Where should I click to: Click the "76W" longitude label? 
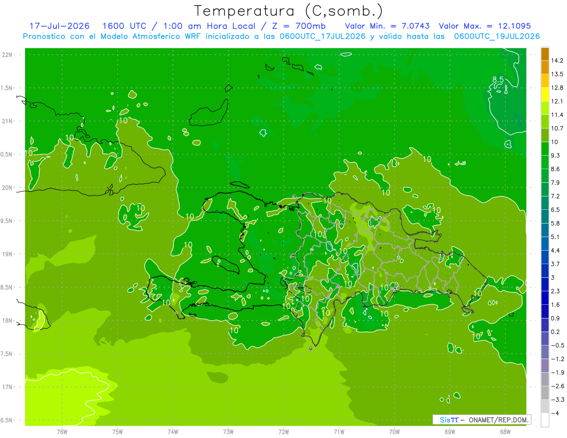pyautogui.click(x=62, y=431)
